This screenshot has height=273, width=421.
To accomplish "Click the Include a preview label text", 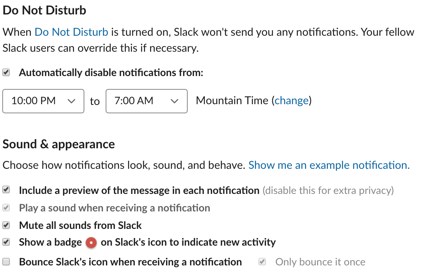I will [x=139, y=190].
